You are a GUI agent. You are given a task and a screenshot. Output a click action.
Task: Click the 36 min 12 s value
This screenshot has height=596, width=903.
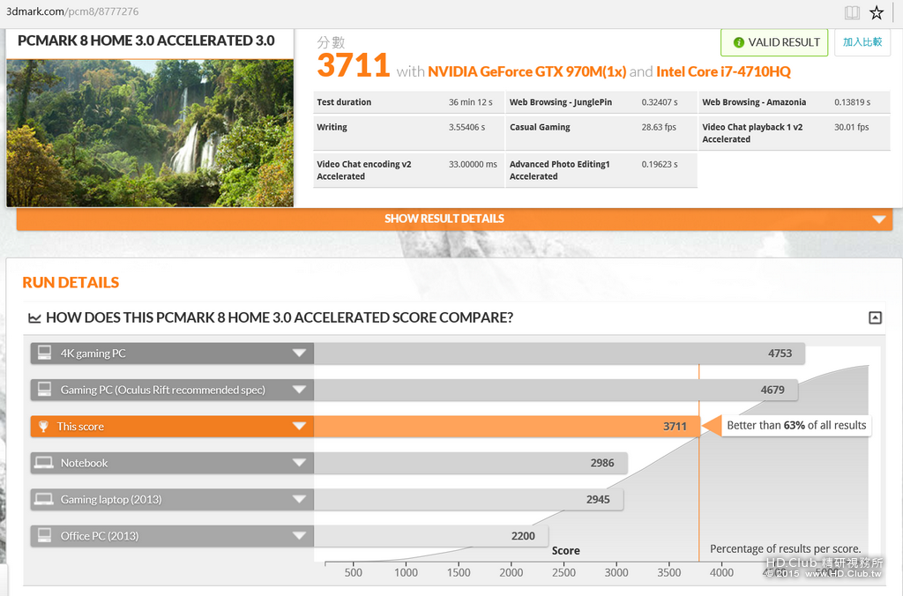[471, 102]
